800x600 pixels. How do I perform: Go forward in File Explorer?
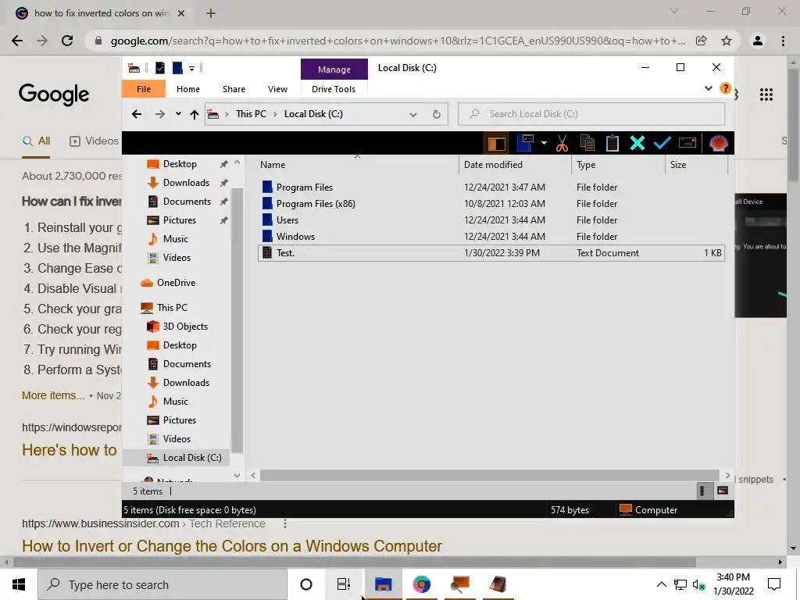pyautogui.click(x=160, y=114)
